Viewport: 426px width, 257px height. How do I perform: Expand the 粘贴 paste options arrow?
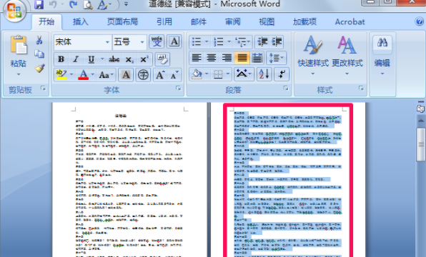[19, 74]
